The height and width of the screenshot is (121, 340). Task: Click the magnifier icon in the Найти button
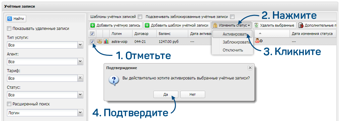pos(10,19)
